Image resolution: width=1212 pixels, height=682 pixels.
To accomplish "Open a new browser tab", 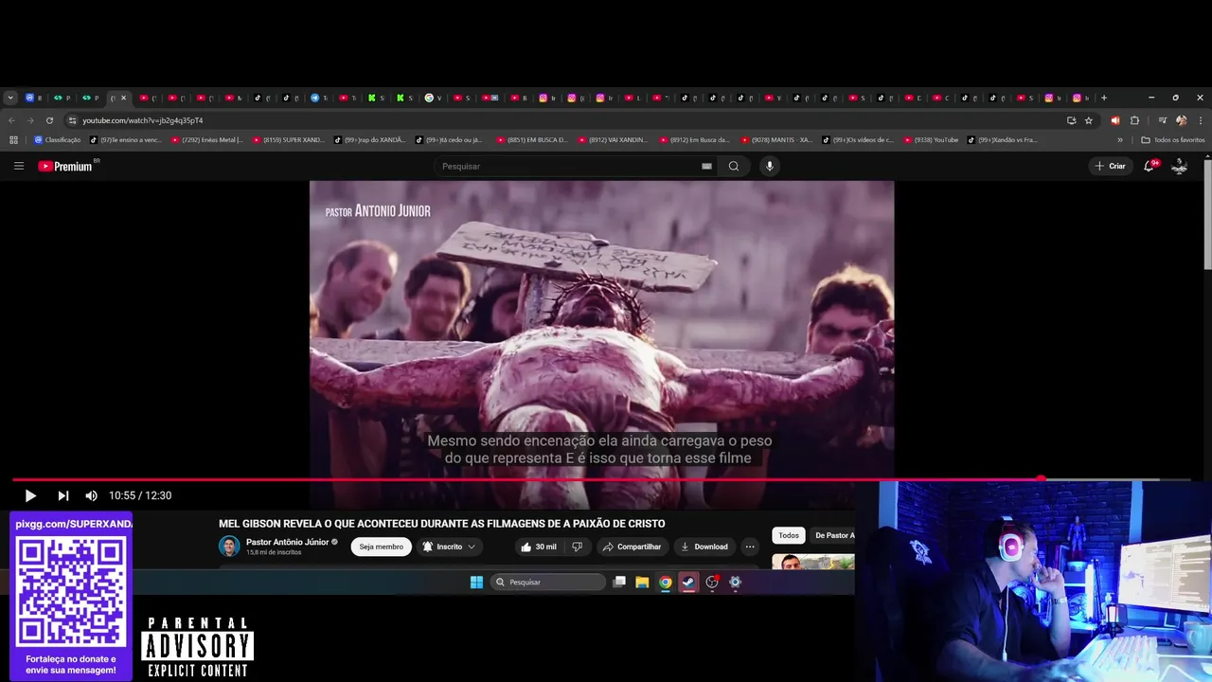I will 1103,98.
